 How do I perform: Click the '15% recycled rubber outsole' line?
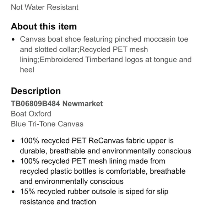(x=94, y=192)
